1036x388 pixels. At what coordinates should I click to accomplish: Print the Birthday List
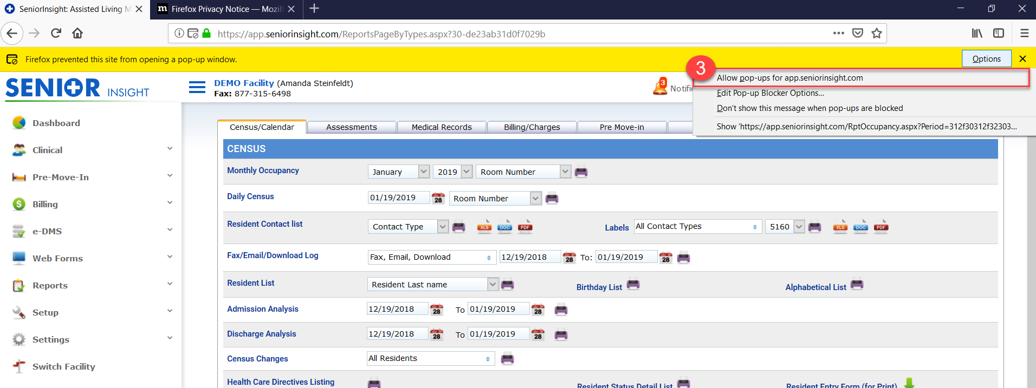[x=633, y=284]
